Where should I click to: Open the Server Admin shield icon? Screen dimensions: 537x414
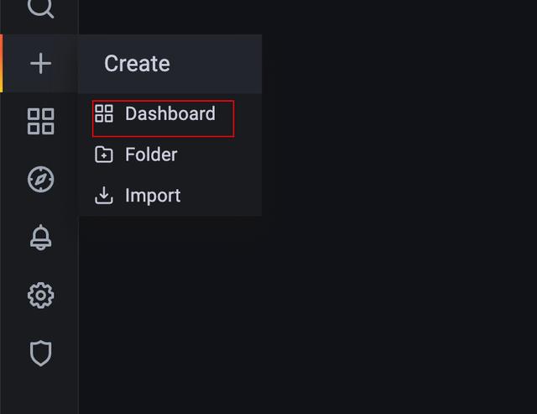point(41,353)
